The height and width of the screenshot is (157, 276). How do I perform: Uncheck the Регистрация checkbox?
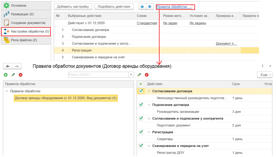click(x=141, y=132)
